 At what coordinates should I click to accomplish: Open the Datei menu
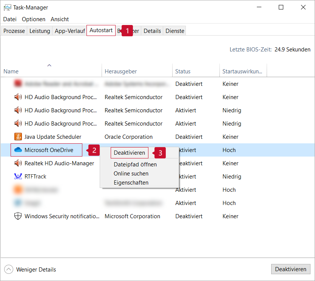10,19
